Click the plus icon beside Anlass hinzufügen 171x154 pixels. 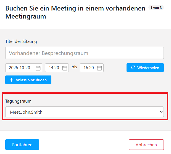(x=12, y=80)
